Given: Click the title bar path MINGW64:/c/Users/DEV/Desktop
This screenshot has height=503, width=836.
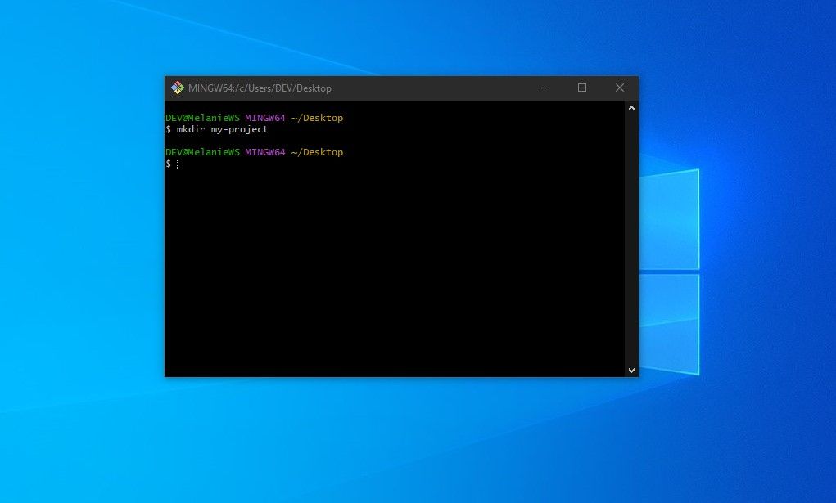Looking at the screenshot, I should coord(259,88).
